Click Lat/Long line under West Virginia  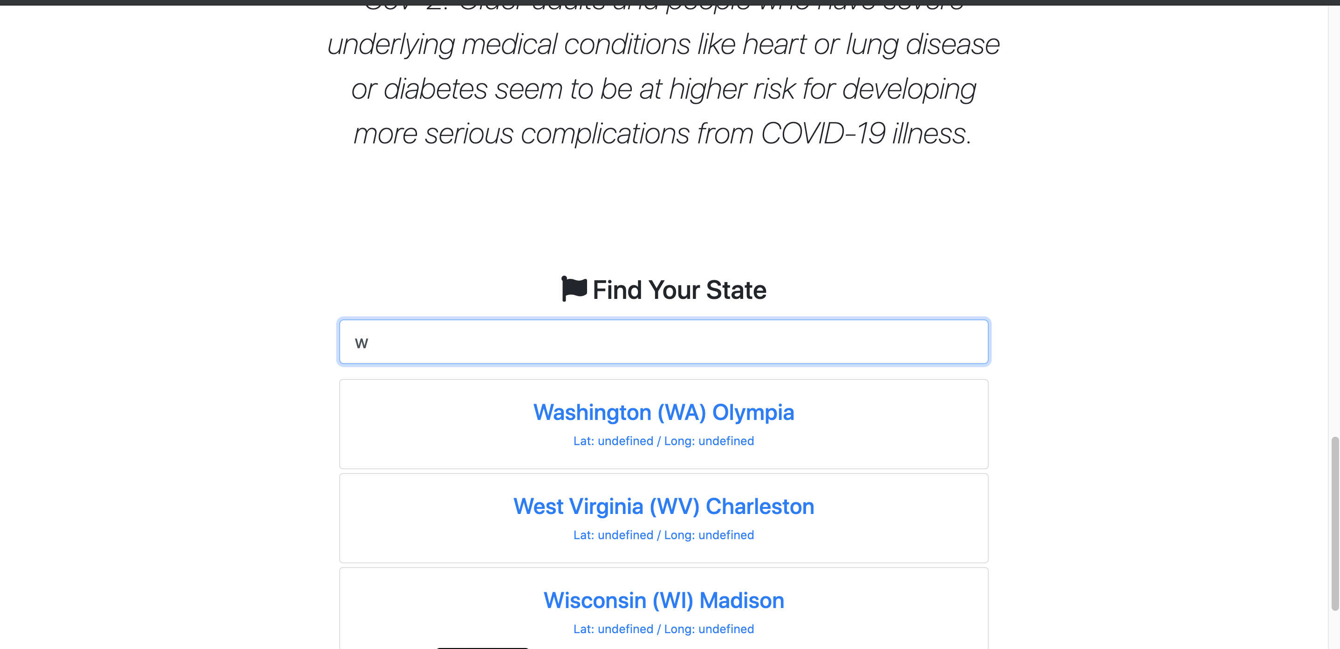[x=663, y=535]
